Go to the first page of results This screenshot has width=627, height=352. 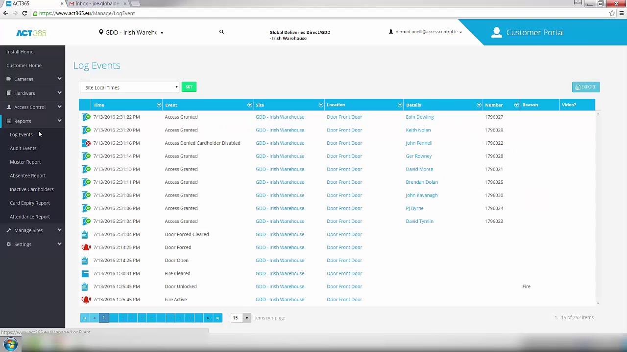[85, 318]
